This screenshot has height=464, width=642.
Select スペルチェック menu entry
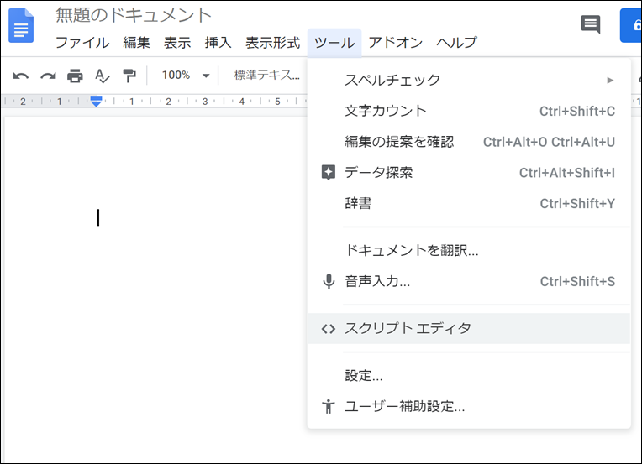click(x=469, y=80)
